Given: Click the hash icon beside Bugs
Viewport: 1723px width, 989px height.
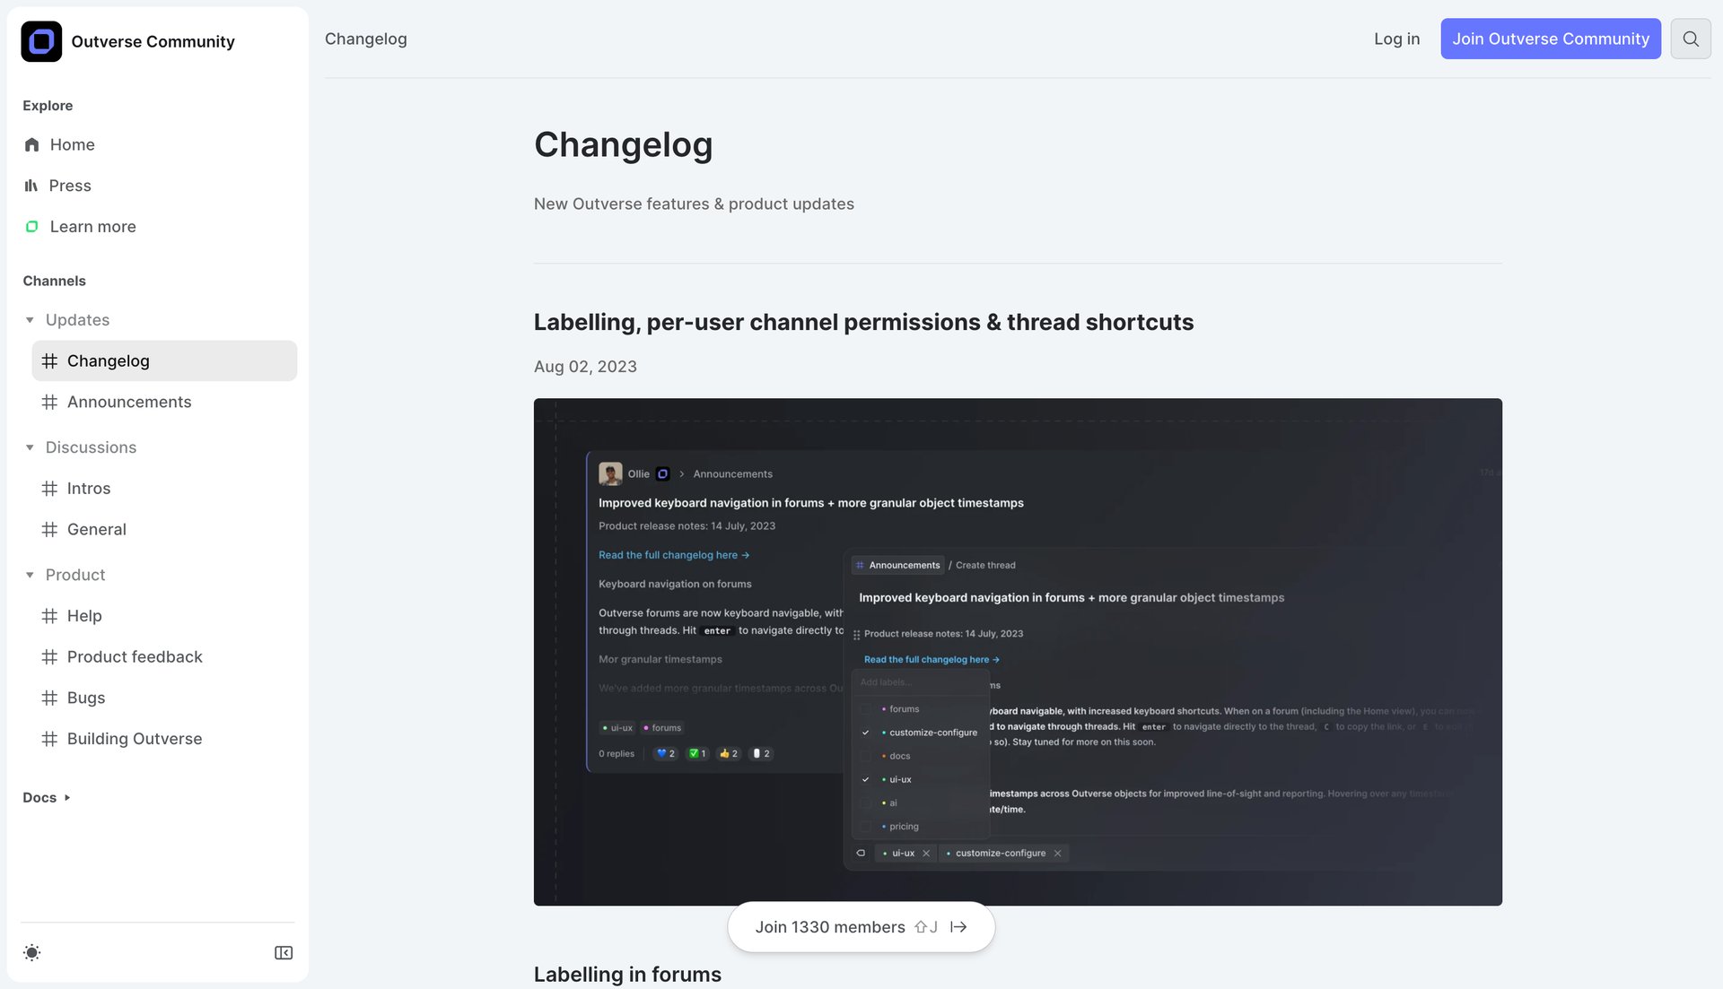Looking at the screenshot, I should [50, 698].
